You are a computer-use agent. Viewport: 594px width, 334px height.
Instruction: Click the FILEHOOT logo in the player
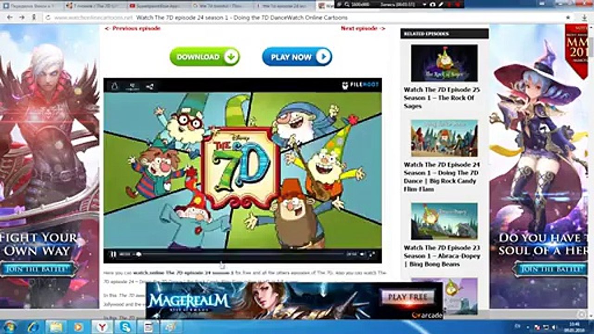tap(360, 85)
